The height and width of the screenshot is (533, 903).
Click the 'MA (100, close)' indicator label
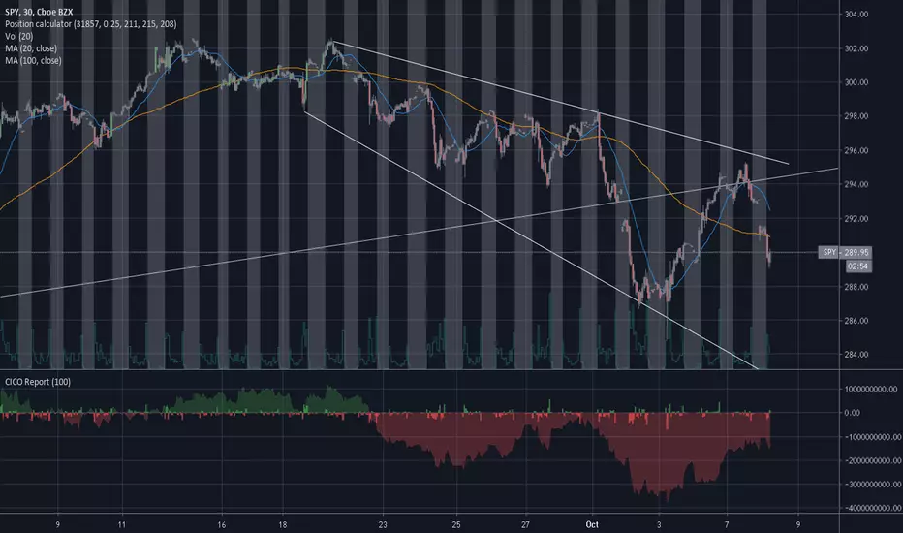[33, 60]
